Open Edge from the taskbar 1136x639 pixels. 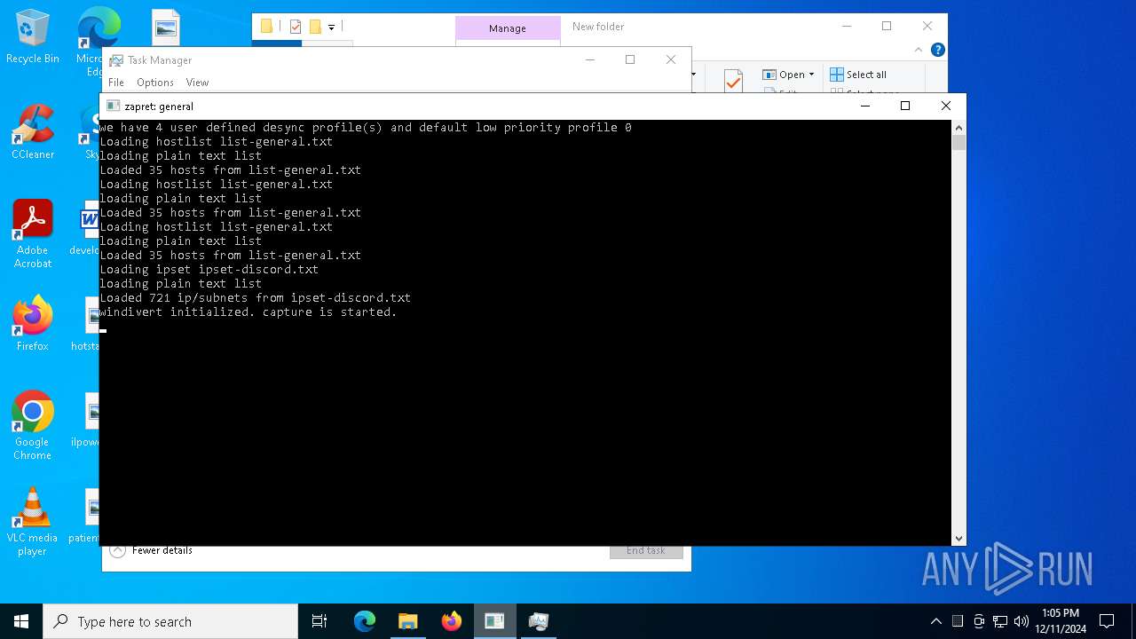365,621
